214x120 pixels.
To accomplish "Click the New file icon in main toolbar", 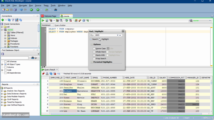I will tap(4, 10).
